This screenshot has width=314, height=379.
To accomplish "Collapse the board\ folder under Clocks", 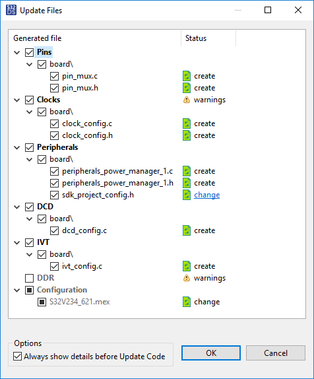I will point(30,112).
